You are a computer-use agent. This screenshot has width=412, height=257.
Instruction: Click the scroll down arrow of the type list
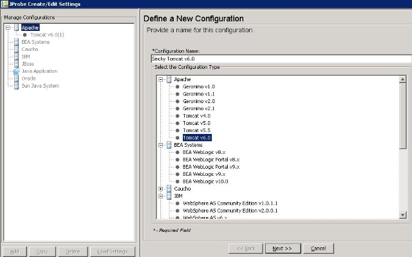[x=402, y=215]
